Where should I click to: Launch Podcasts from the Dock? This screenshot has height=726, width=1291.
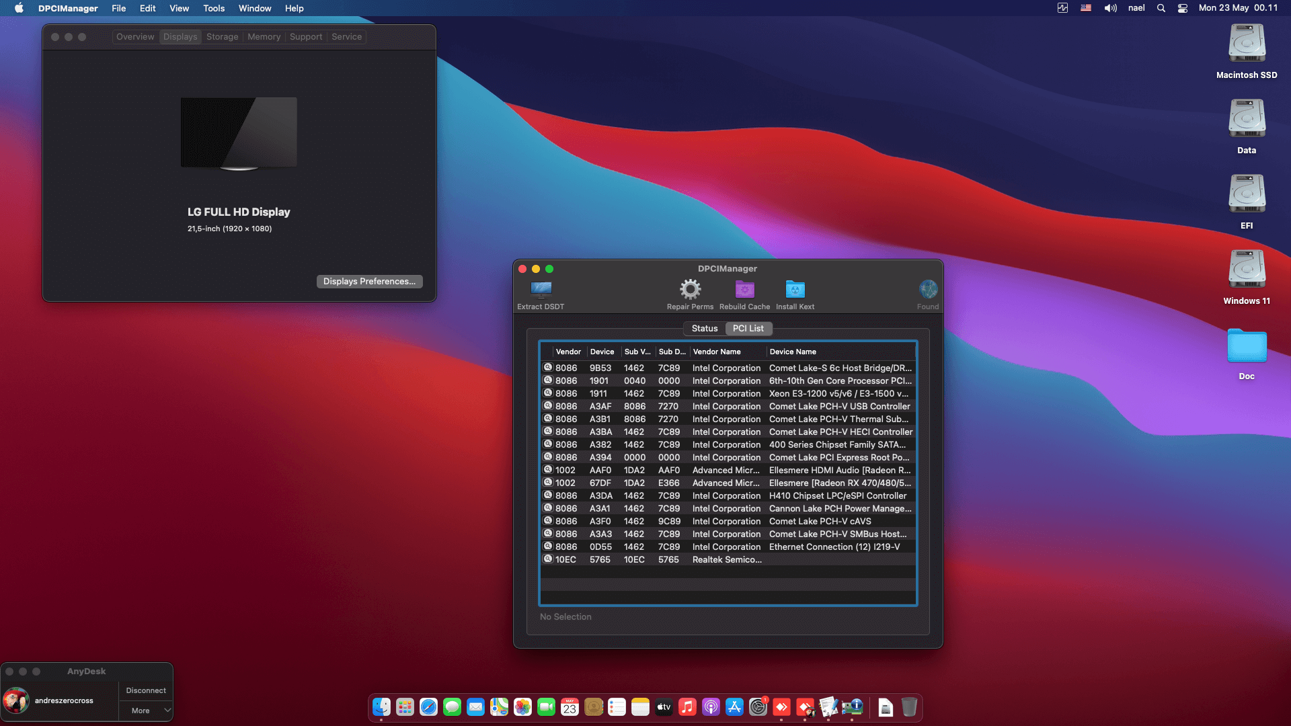tap(711, 707)
